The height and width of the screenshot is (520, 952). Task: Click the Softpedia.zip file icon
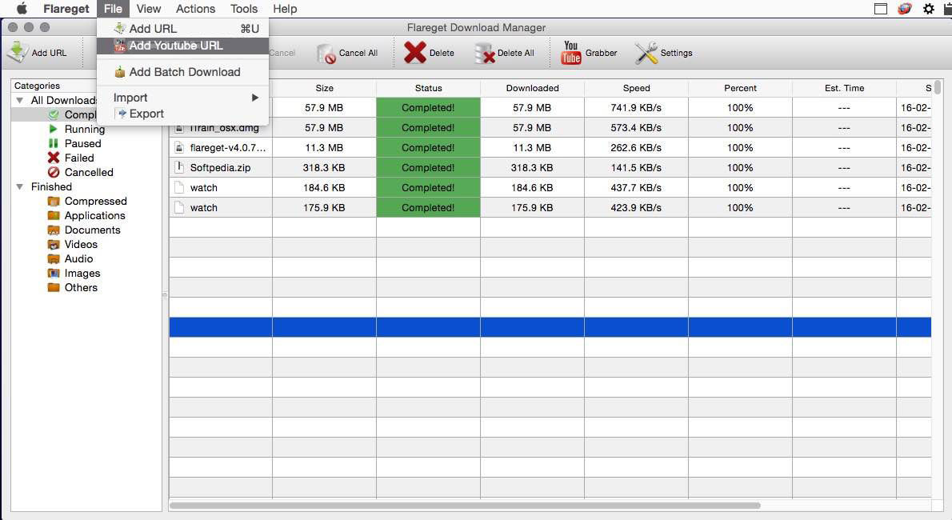pyautogui.click(x=179, y=167)
